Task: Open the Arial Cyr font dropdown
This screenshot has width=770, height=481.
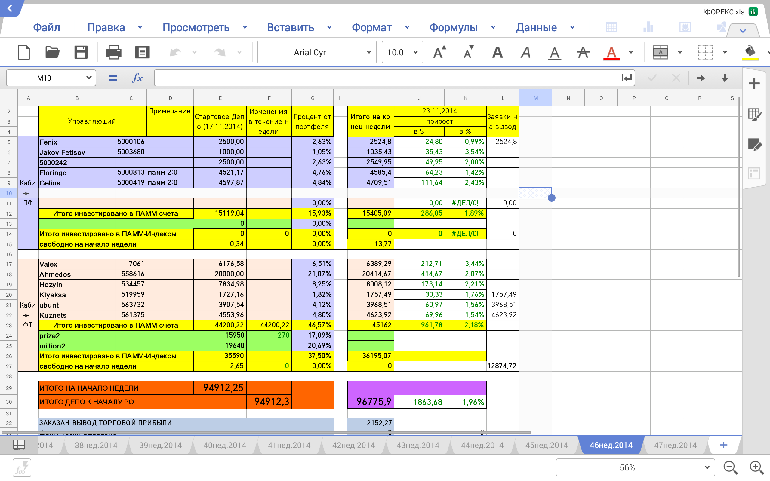Action: (317, 52)
